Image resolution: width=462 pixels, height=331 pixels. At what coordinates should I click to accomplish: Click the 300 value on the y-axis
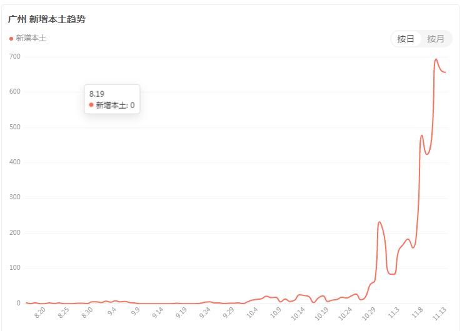(x=15, y=198)
